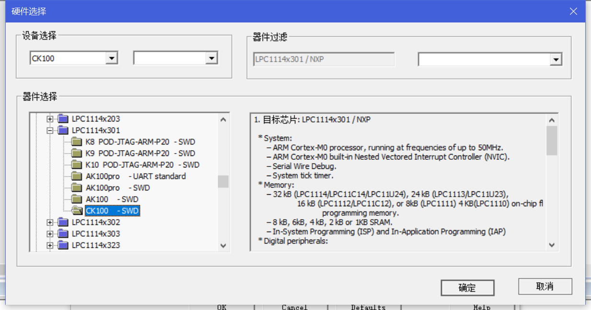Click the K10 POD-JTAG-ARM-P20 folder icon

(x=77, y=165)
